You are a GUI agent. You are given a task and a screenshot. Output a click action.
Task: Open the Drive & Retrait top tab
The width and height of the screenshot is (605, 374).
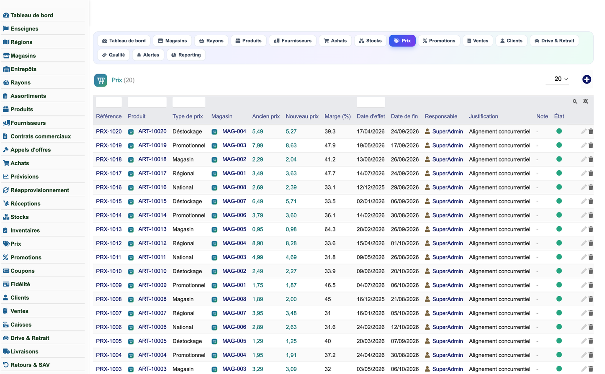[554, 41]
